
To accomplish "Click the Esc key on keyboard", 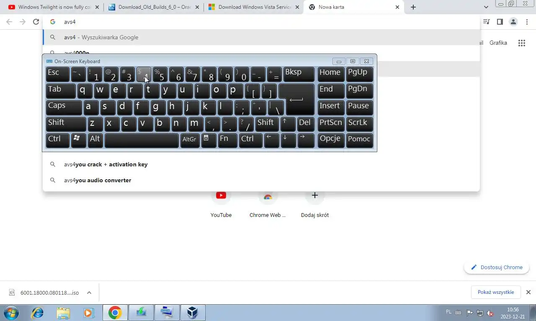I will 58,74.
